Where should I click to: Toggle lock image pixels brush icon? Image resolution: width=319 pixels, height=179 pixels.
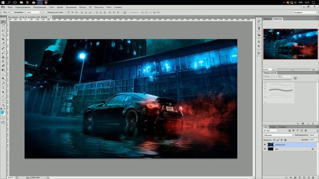(278, 140)
